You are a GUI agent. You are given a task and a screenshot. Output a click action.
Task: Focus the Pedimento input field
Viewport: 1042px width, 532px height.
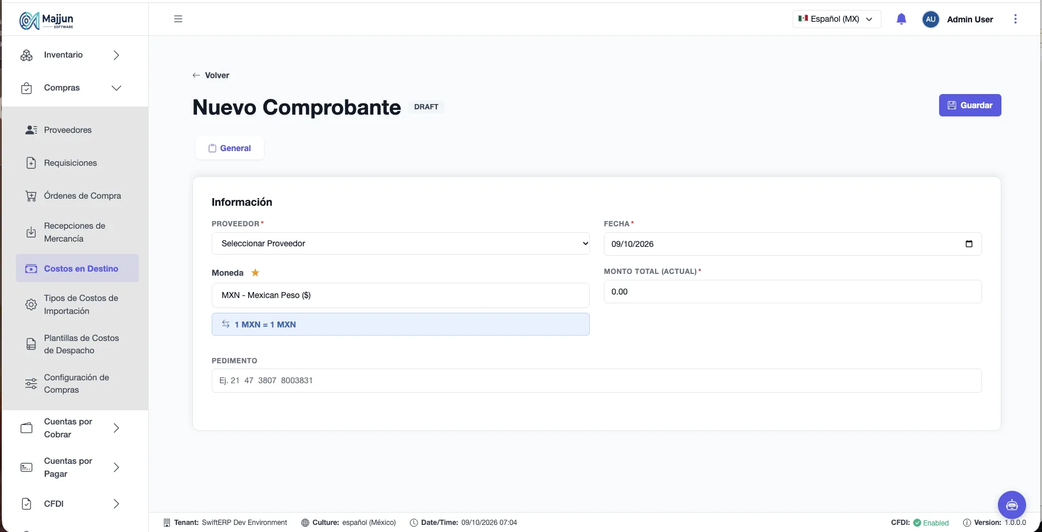(x=596, y=380)
